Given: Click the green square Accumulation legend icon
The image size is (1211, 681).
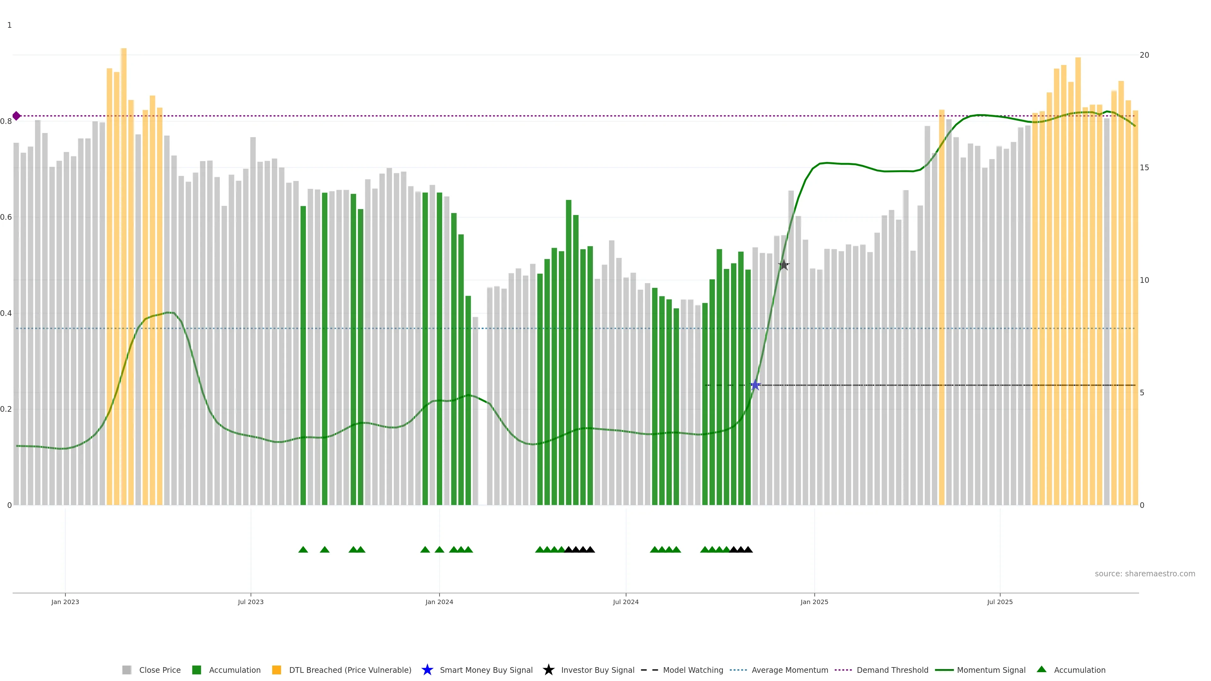Looking at the screenshot, I should pos(196,670).
